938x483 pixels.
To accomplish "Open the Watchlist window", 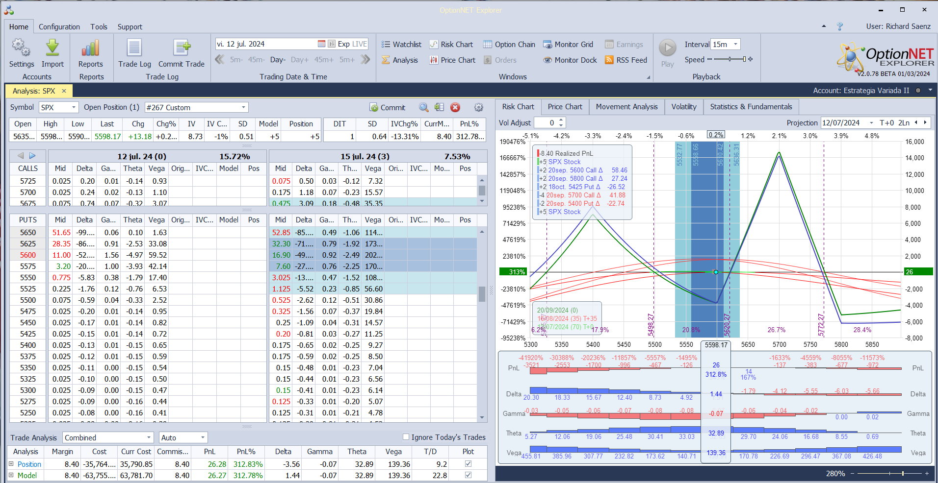I will pos(401,45).
